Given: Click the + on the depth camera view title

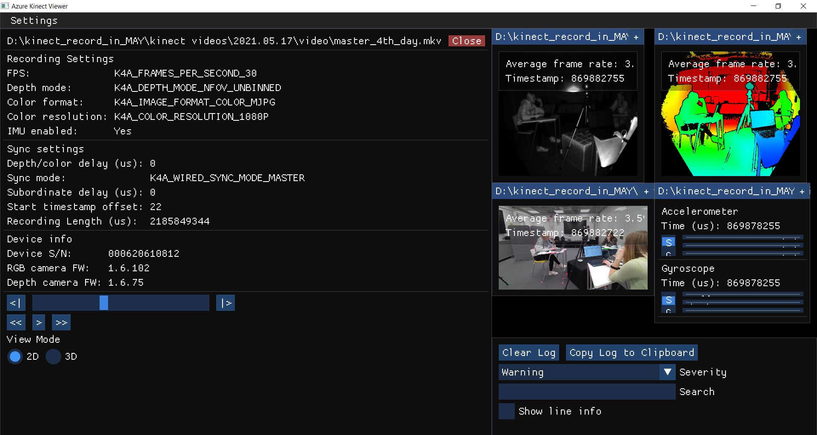Looking at the screenshot, I should pyautogui.click(x=799, y=37).
